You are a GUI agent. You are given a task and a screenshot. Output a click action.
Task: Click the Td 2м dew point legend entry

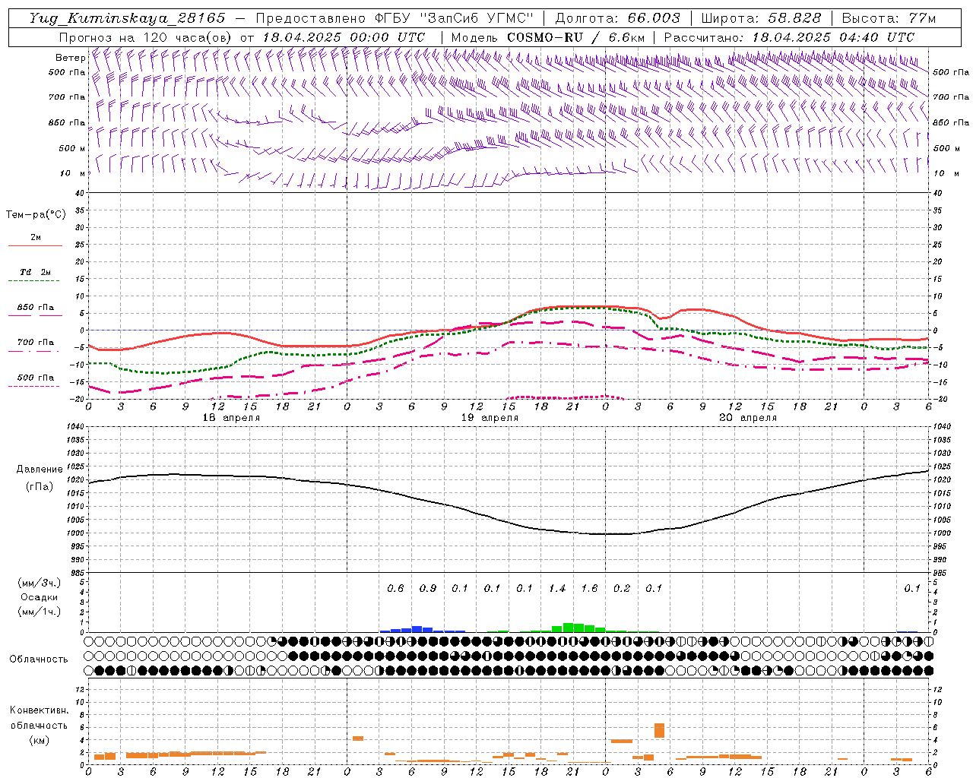[x=35, y=272]
